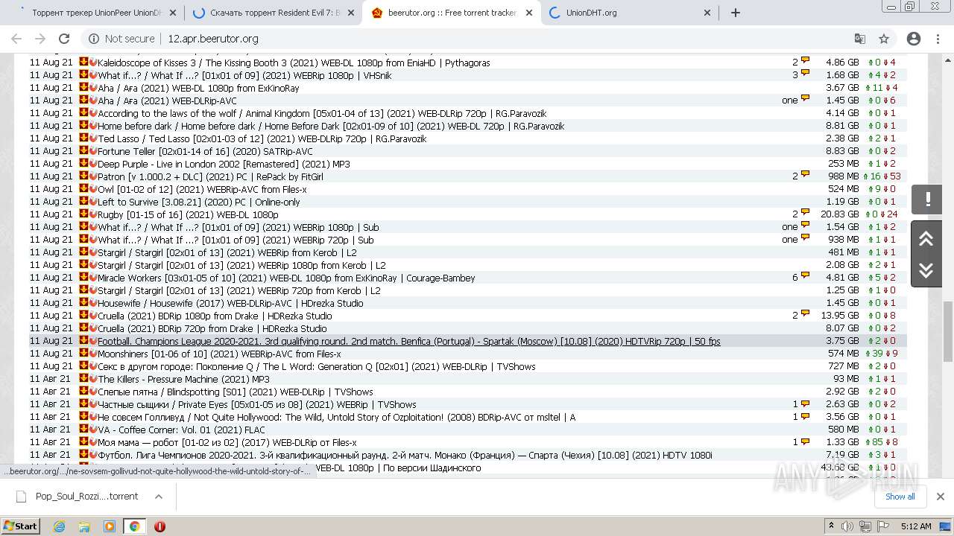Open the Owl WEBRip-AVC from Files-x link

(x=202, y=189)
